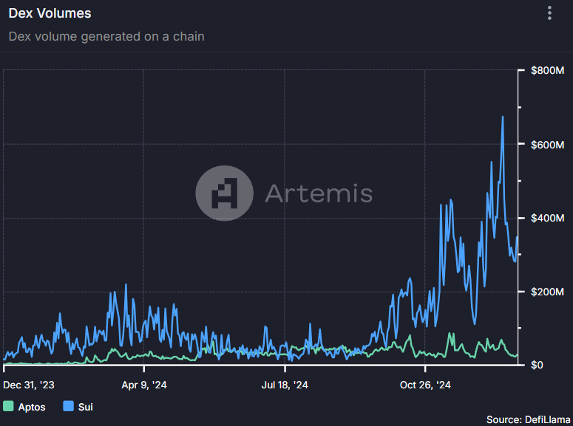573x426 pixels.
Task: Toggle the Aptos series via legend label
Action: [32, 406]
